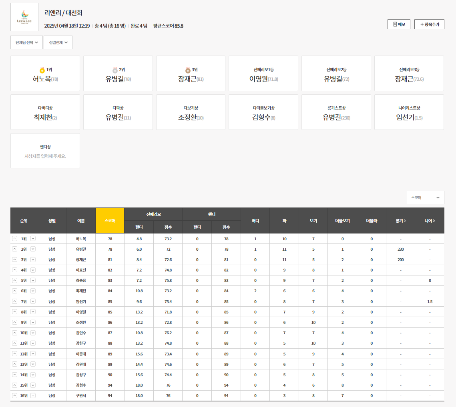Move 최승룡 rank up with arrow
The height and width of the screenshot is (407, 456).
[15, 280]
